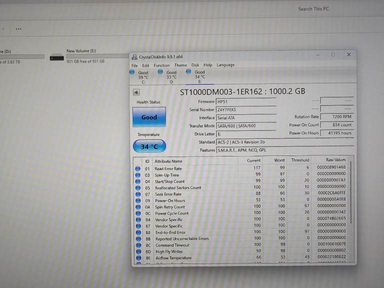The height and width of the screenshot is (288, 384).
Task: Click the Firmware field HP51
Action: (246, 101)
